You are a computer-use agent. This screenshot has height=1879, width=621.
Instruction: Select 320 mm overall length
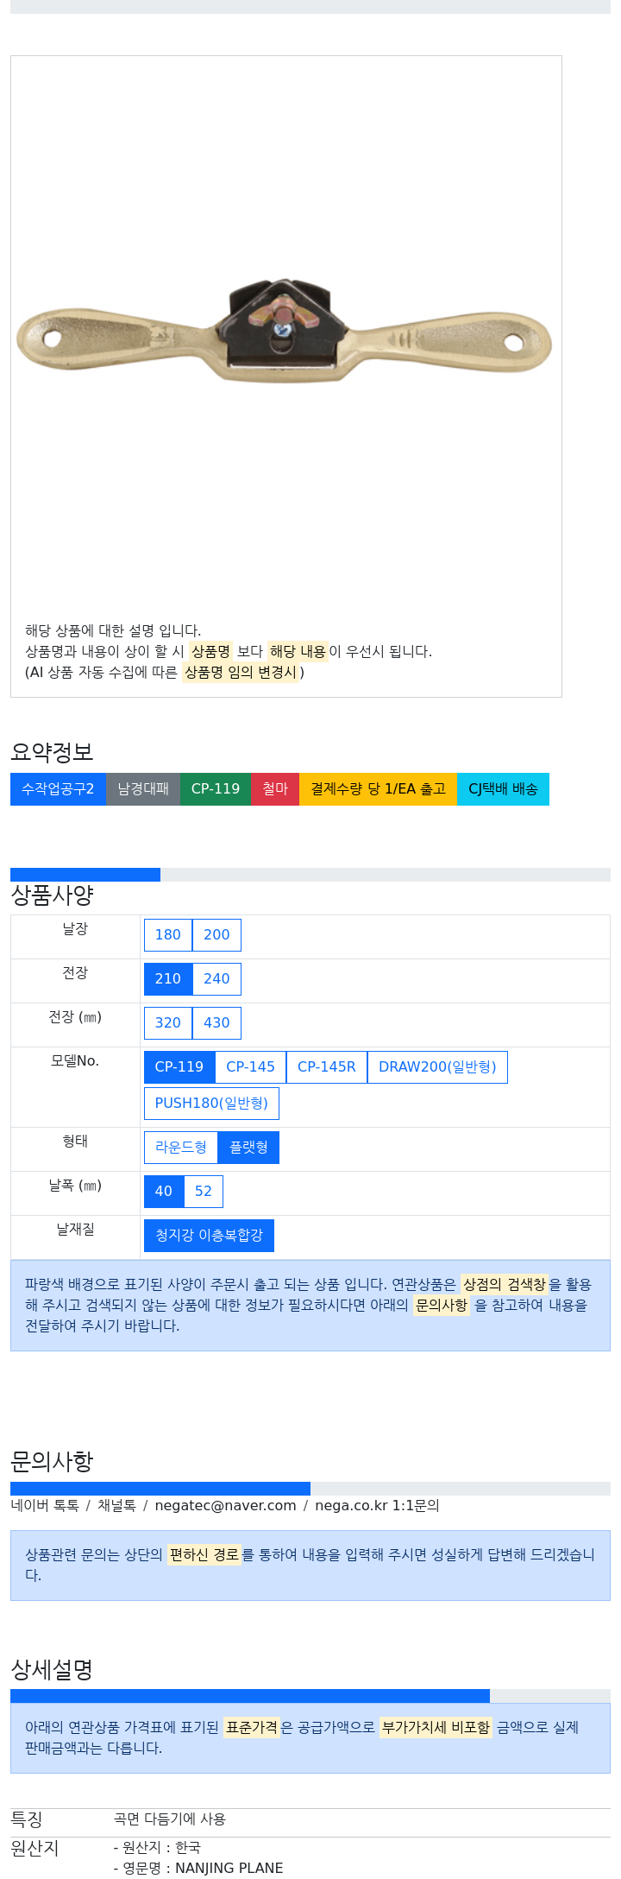(168, 1023)
